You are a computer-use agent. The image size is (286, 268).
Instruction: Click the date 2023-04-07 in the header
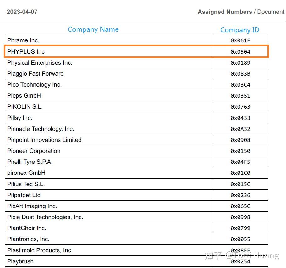coord(22,12)
